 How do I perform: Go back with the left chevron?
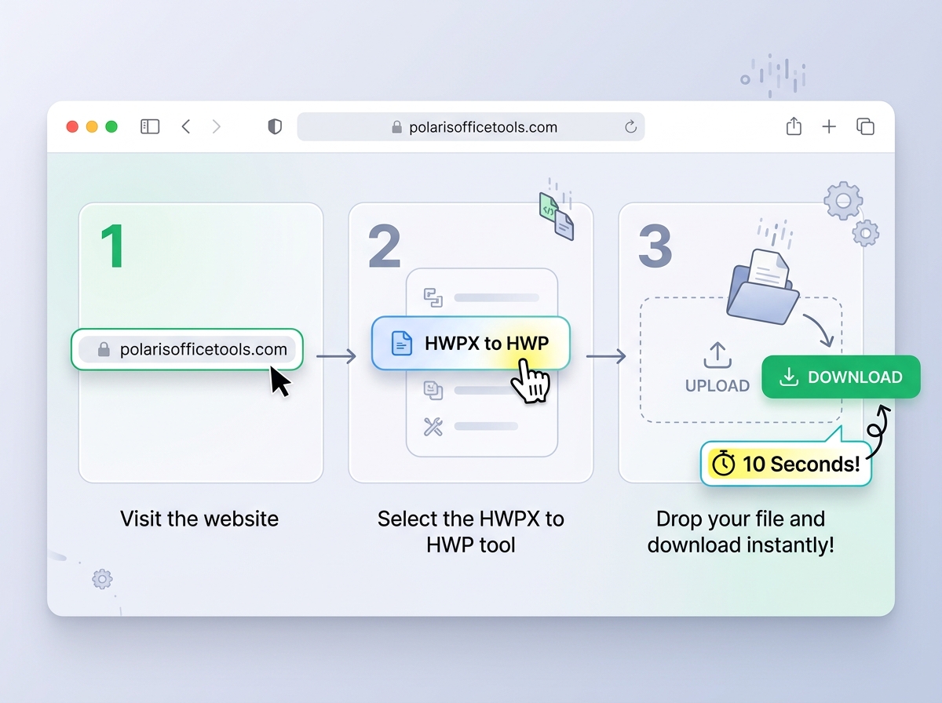[186, 126]
